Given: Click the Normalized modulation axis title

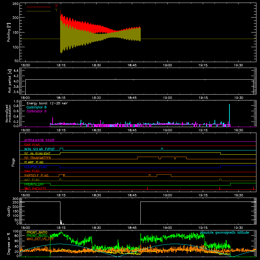Looking at the screenshot, I should coord(8,113).
